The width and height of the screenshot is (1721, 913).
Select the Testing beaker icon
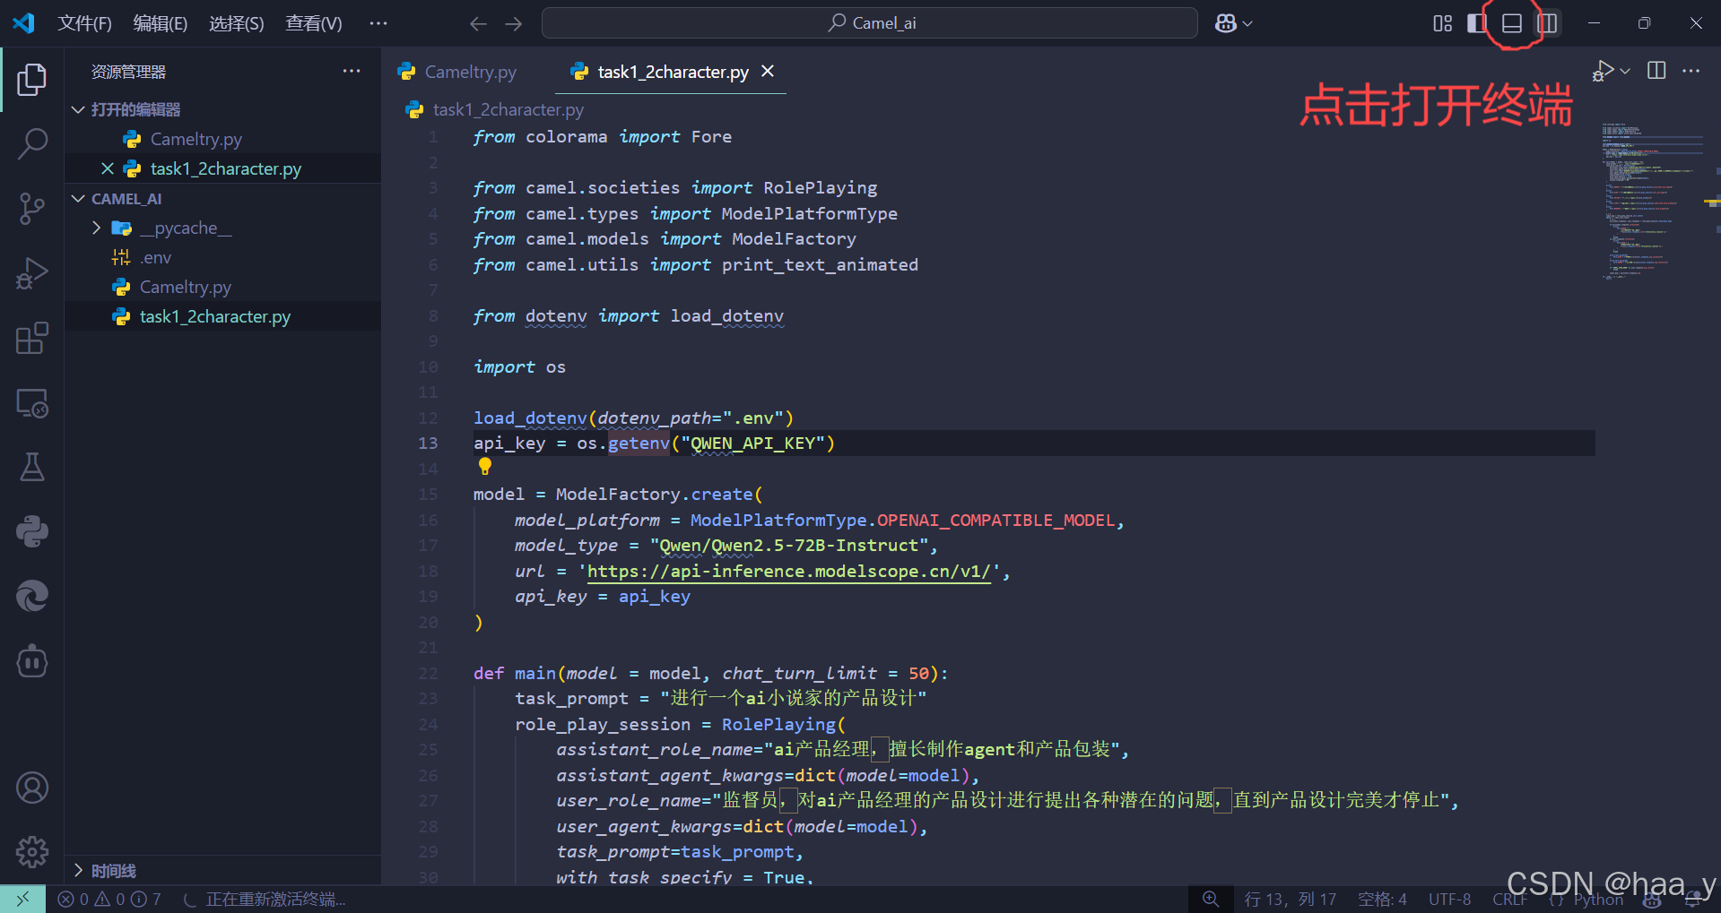32,467
